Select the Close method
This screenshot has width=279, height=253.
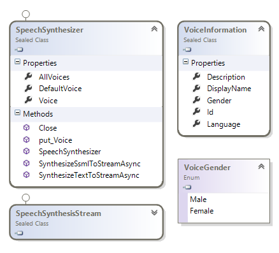[x=48, y=128]
